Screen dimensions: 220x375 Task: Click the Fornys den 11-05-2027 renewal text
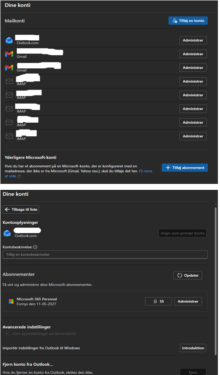(36, 304)
